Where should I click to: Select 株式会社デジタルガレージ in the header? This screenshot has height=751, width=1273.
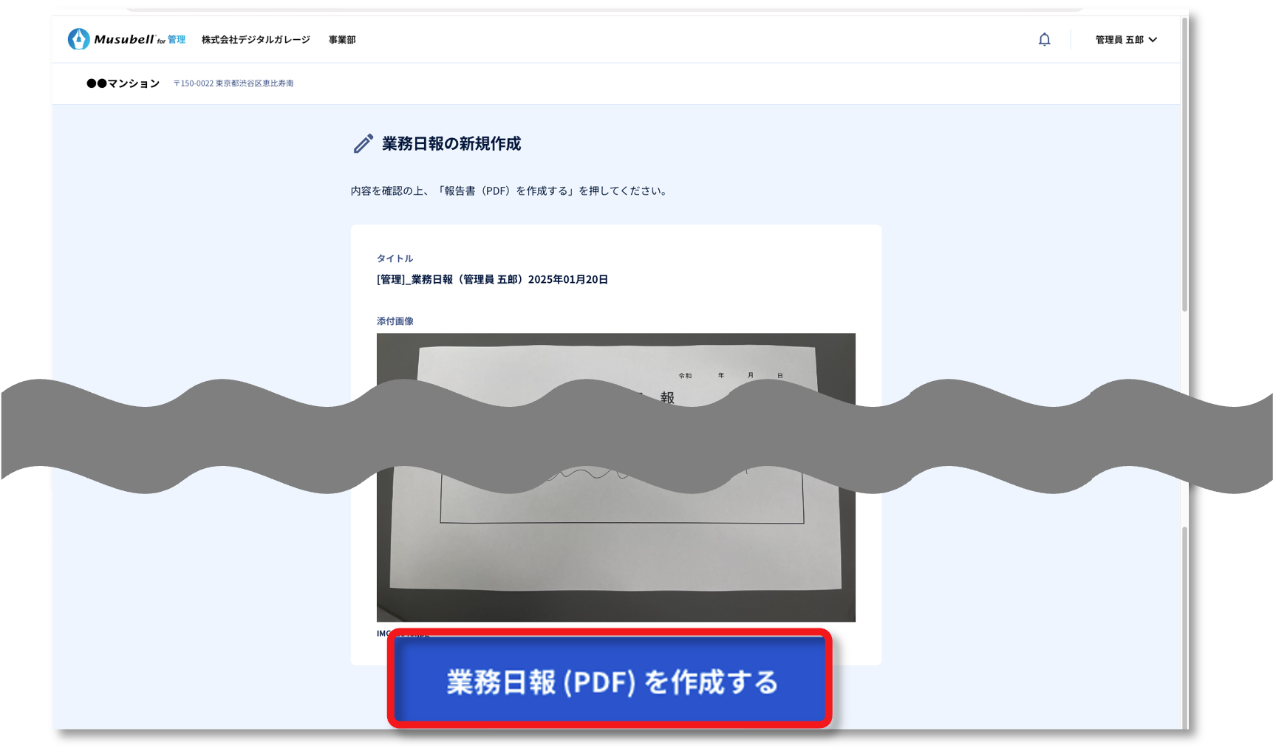[x=256, y=40]
